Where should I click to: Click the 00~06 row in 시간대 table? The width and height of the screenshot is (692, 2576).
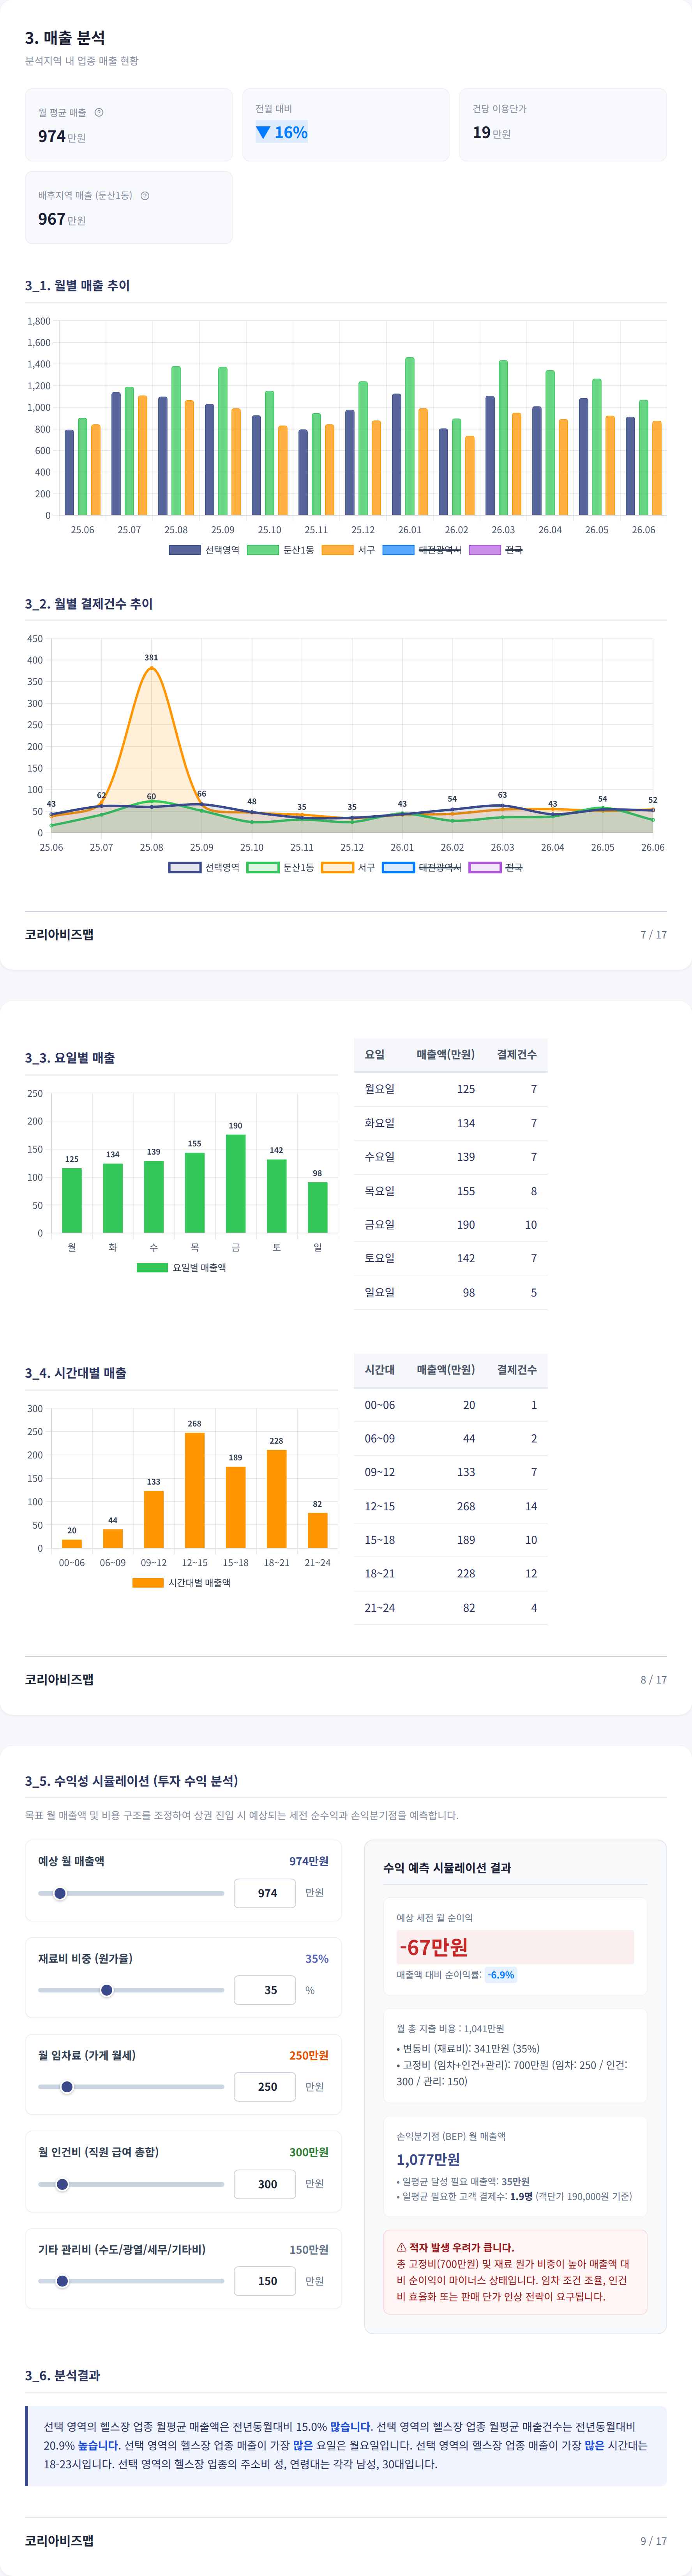click(450, 1405)
